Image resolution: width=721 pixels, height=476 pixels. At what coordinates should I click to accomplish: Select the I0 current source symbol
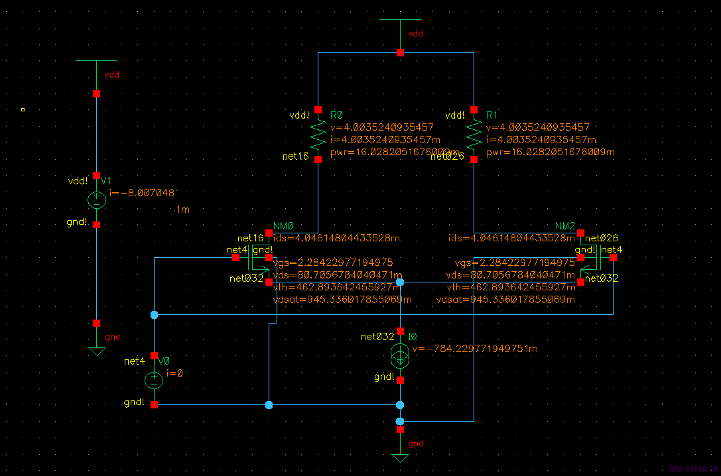pyautogui.click(x=400, y=355)
